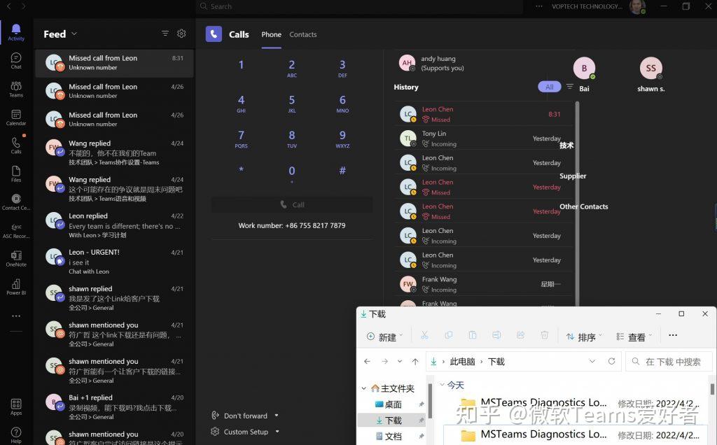Open the Teams sidebar icon
The height and width of the screenshot is (445, 717).
click(x=16, y=89)
